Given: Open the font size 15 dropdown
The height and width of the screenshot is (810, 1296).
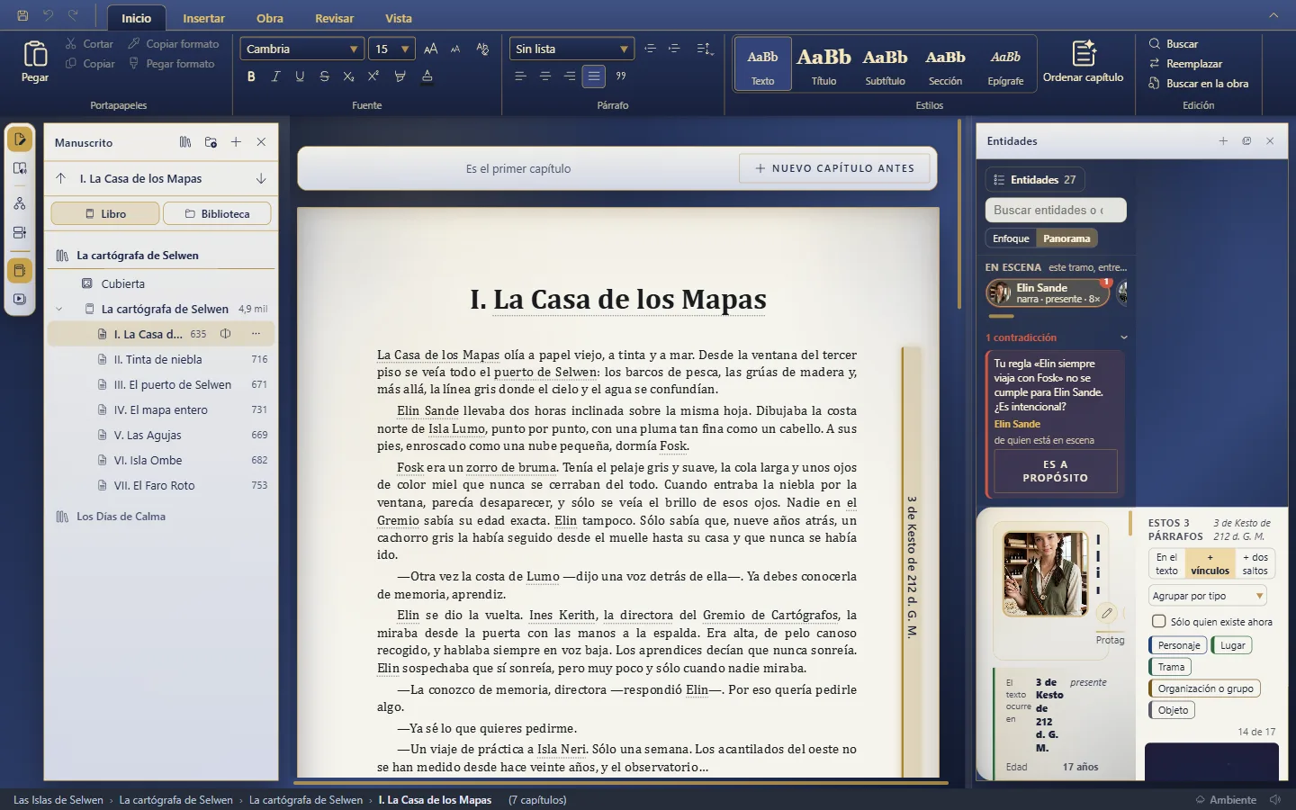Looking at the screenshot, I should [391, 49].
